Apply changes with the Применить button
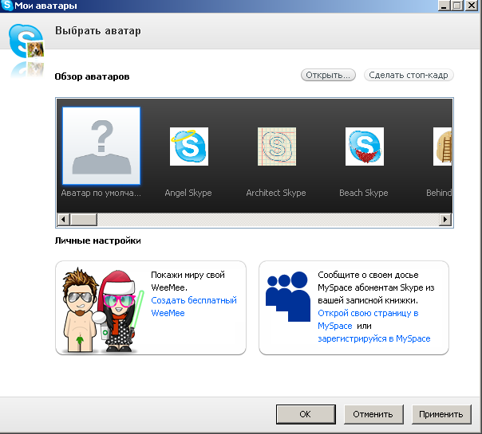The image size is (482, 434). 441,414
